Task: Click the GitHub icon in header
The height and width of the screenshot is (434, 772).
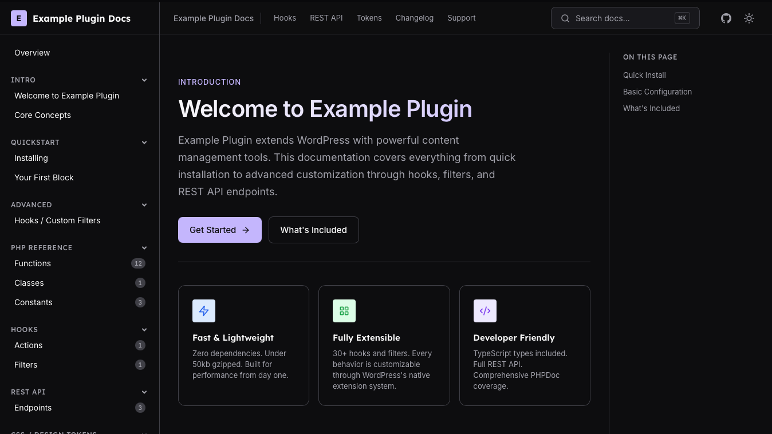Action: pos(726,18)
